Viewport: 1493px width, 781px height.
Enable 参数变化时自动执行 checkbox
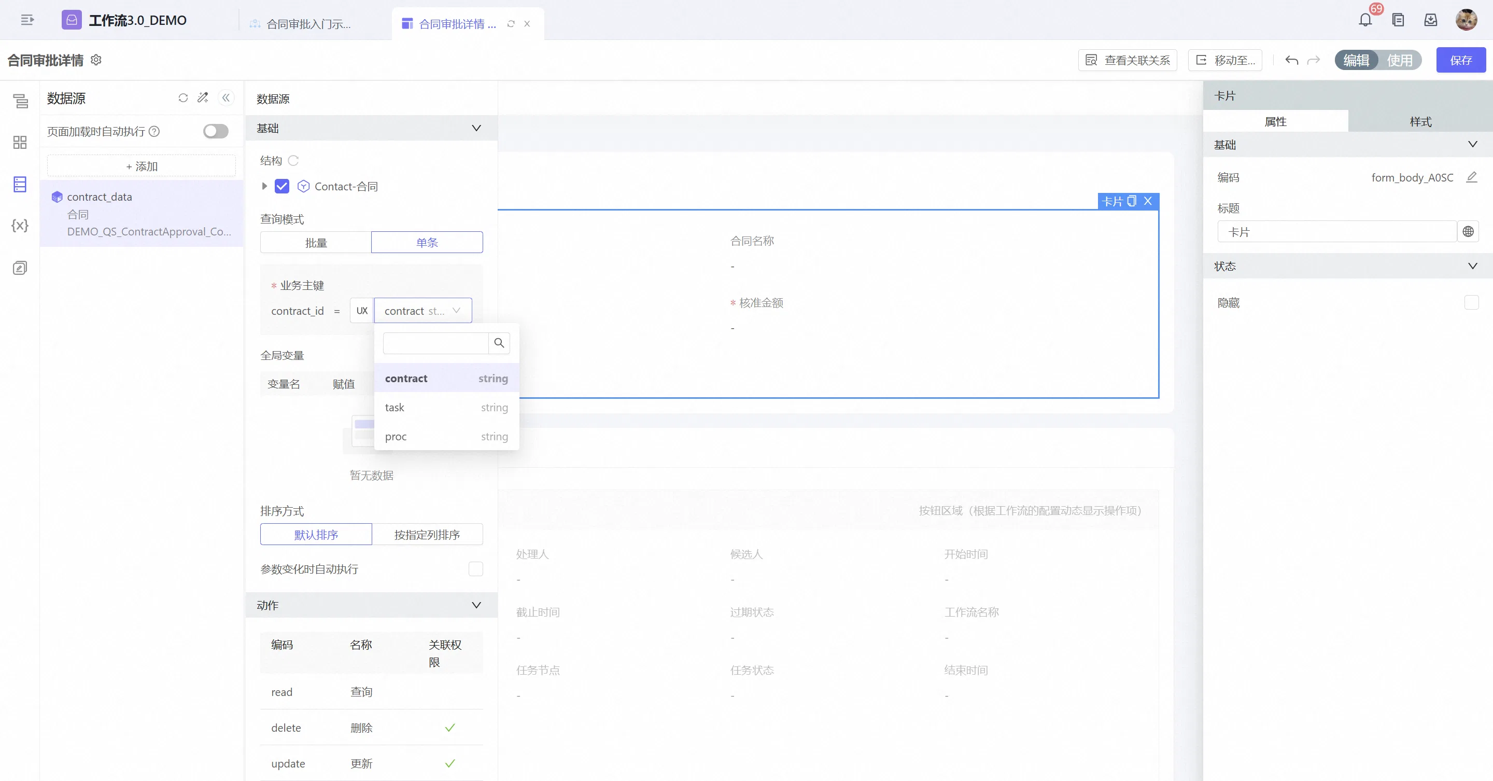[476, 569]
